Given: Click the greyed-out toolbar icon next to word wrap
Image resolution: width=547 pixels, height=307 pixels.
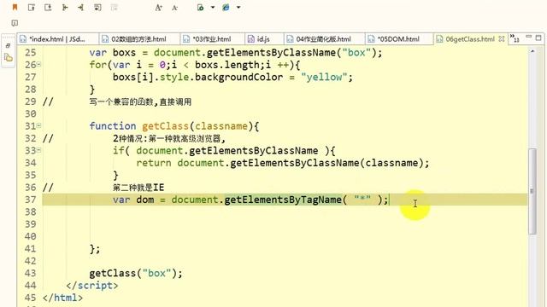Looking at the screenshot, I should pos(114,8).
